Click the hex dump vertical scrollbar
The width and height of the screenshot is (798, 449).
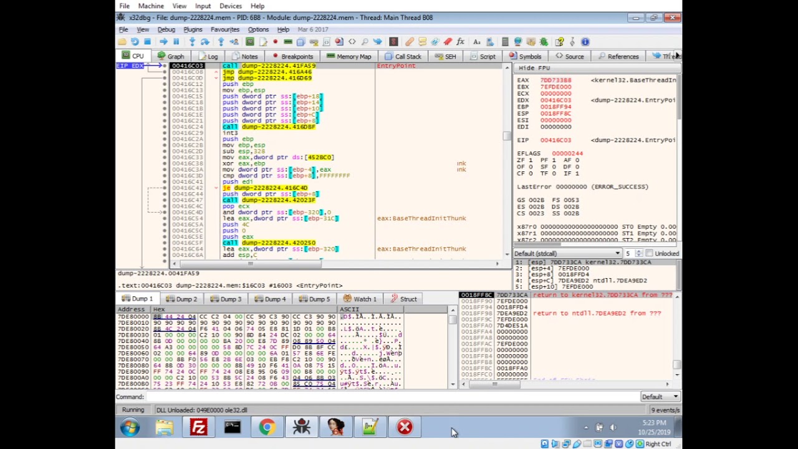tap(453, 346)
